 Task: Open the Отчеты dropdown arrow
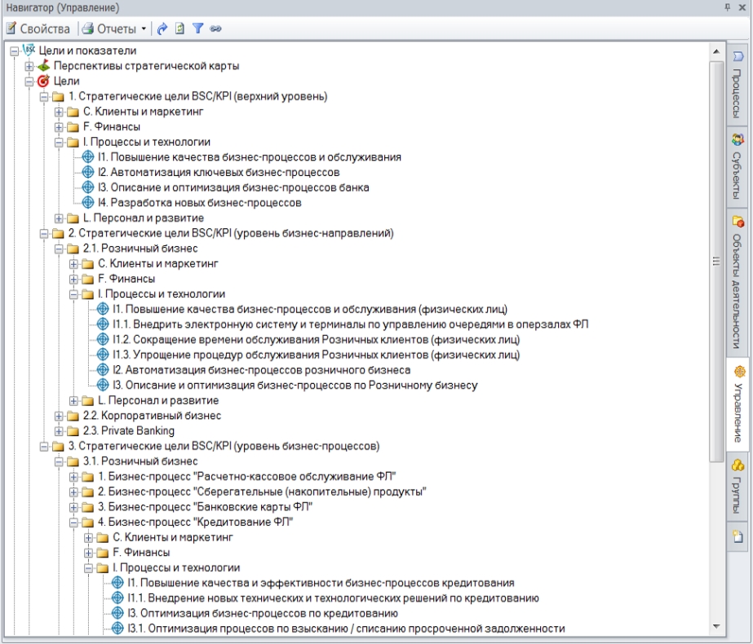pyautogui.click(x=144, y=29)
